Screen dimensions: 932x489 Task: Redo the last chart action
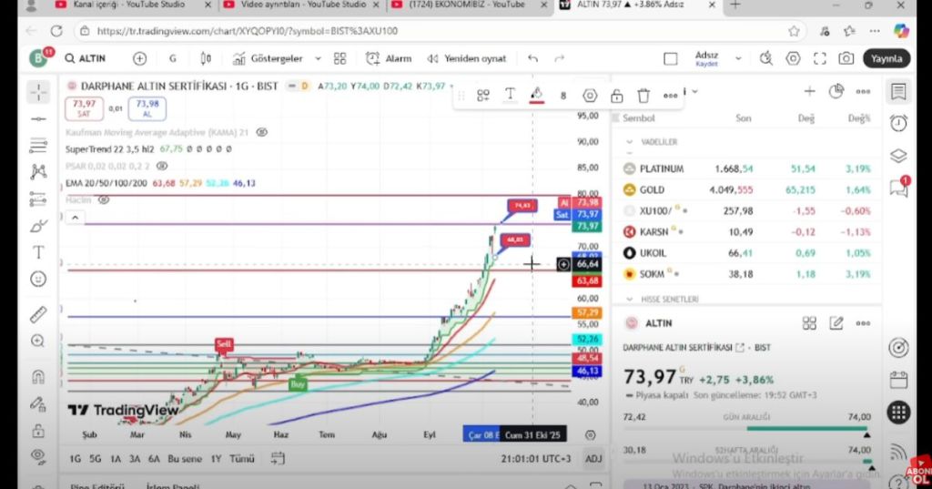(x=559, y=58)
